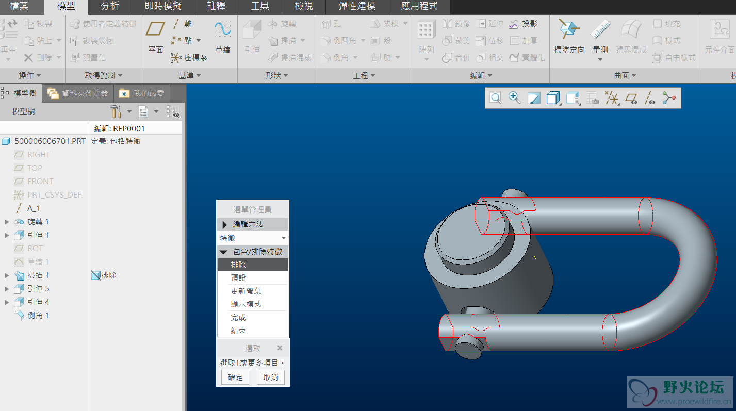
Task: Click the 草繪 sketch tool
Action: pos(223,37)
